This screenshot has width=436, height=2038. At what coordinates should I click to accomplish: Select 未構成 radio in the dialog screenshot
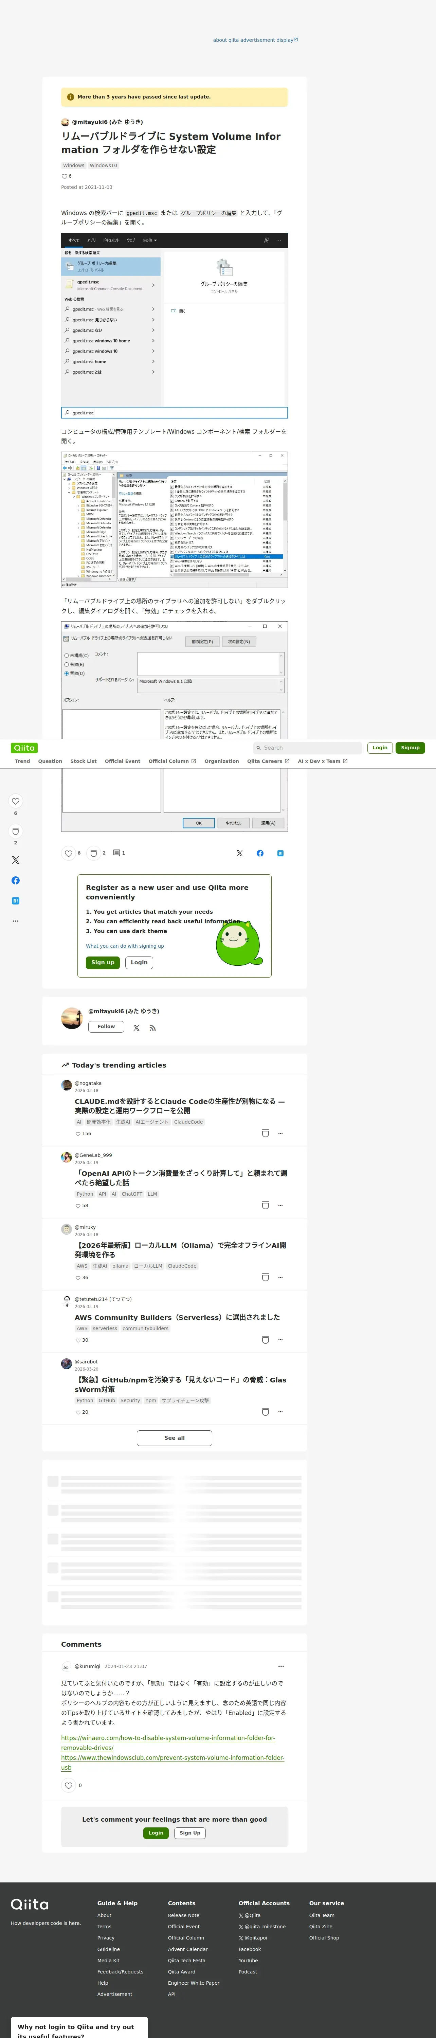pos(67,656)
